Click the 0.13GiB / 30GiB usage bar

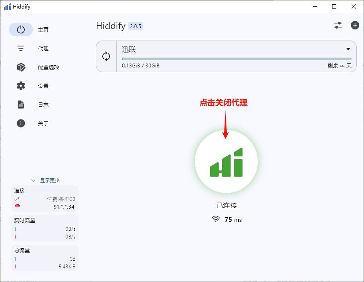[237, 59]
